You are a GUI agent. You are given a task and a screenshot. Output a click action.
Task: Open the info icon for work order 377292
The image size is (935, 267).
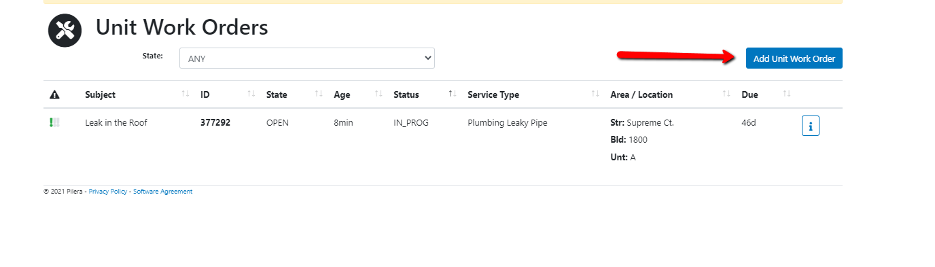[x=811, y=126]
